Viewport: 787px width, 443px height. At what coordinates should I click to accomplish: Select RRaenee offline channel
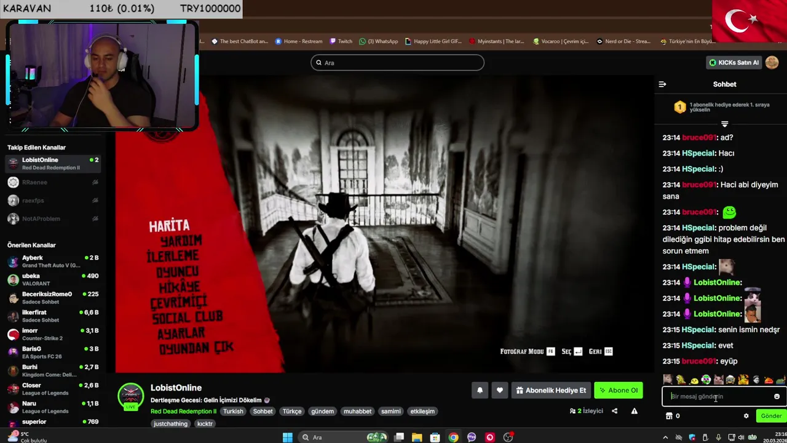(53, 182)
